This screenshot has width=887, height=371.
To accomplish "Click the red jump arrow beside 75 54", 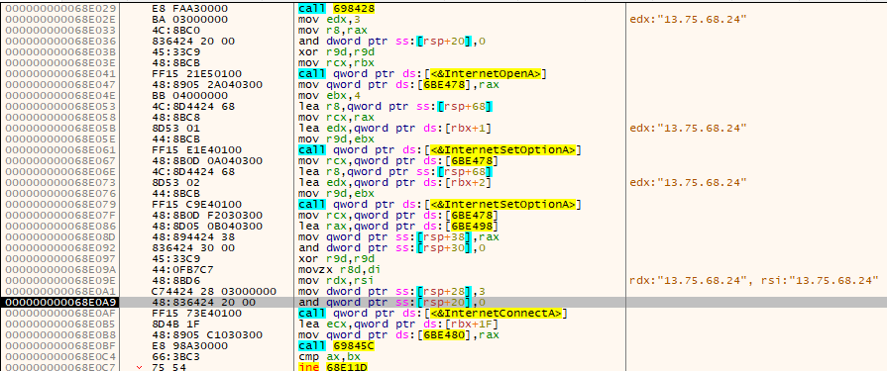I will [x=139, y=367].
